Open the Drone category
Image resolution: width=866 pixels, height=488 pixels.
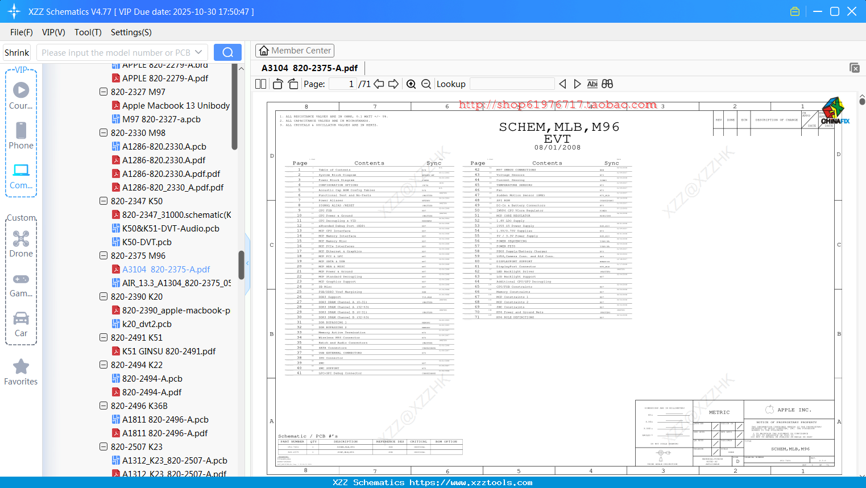[21, 244]
